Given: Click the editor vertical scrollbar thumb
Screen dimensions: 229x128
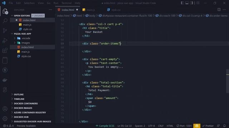Looking at the screenshot, I should pos(228,81).
